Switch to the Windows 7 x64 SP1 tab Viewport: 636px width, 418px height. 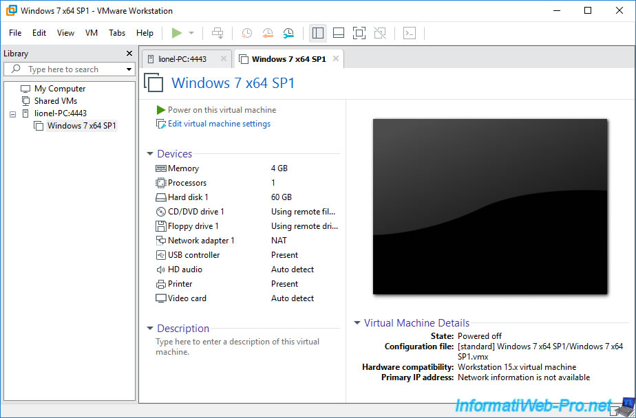pos(289,59)
